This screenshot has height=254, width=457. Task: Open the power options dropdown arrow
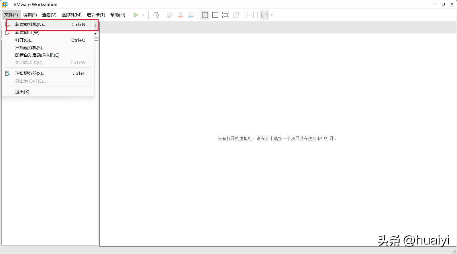[143, 15]
